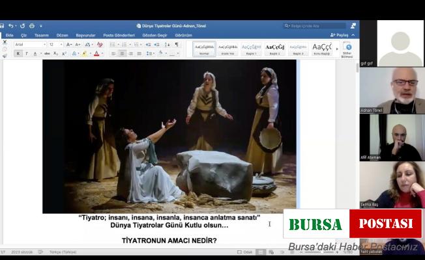Select Adnan Tönel video thumbnail
Screen dimensions: 425x260
pos(392,90)
